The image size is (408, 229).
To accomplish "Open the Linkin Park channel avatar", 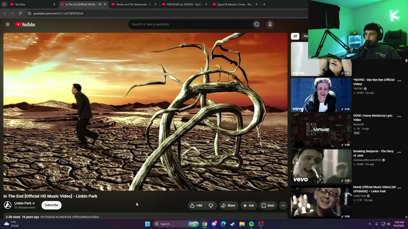I will tap(8, 205).
